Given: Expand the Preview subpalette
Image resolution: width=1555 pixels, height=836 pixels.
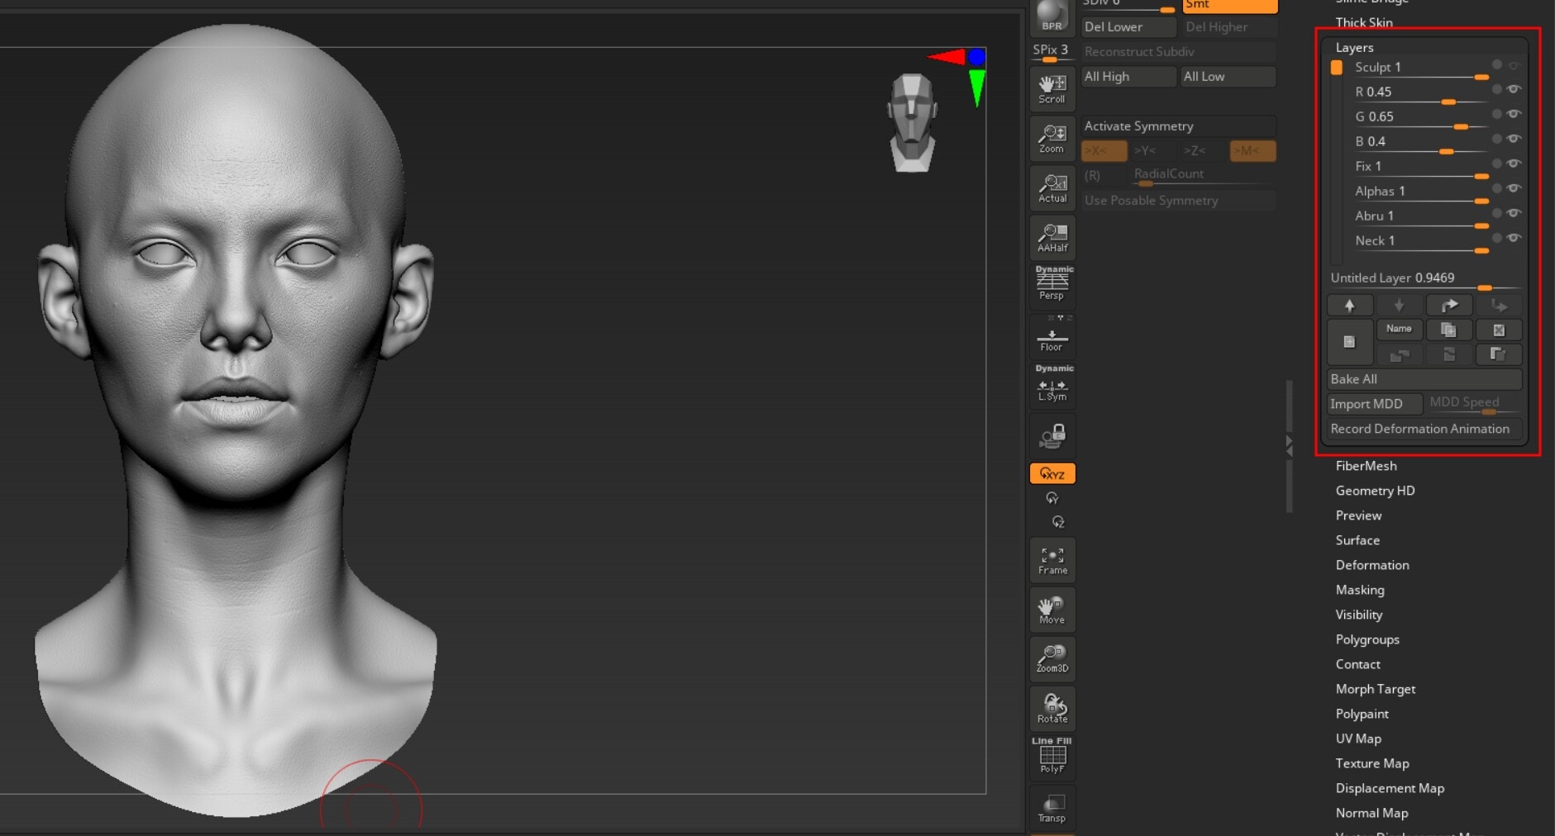Looking at the screenshot, I should [1358, 515].
